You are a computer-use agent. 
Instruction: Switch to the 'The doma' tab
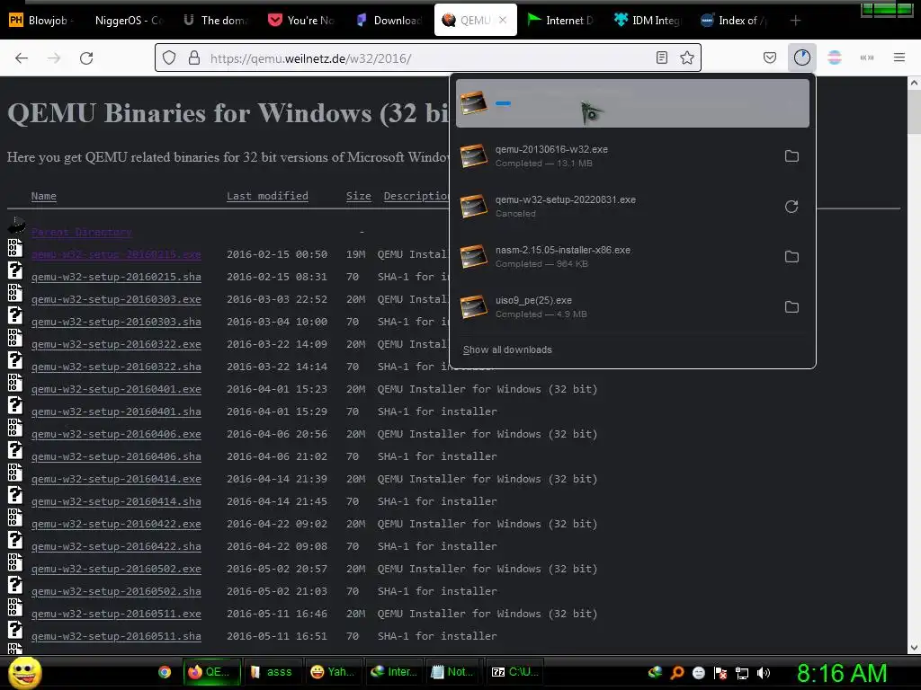217,21
